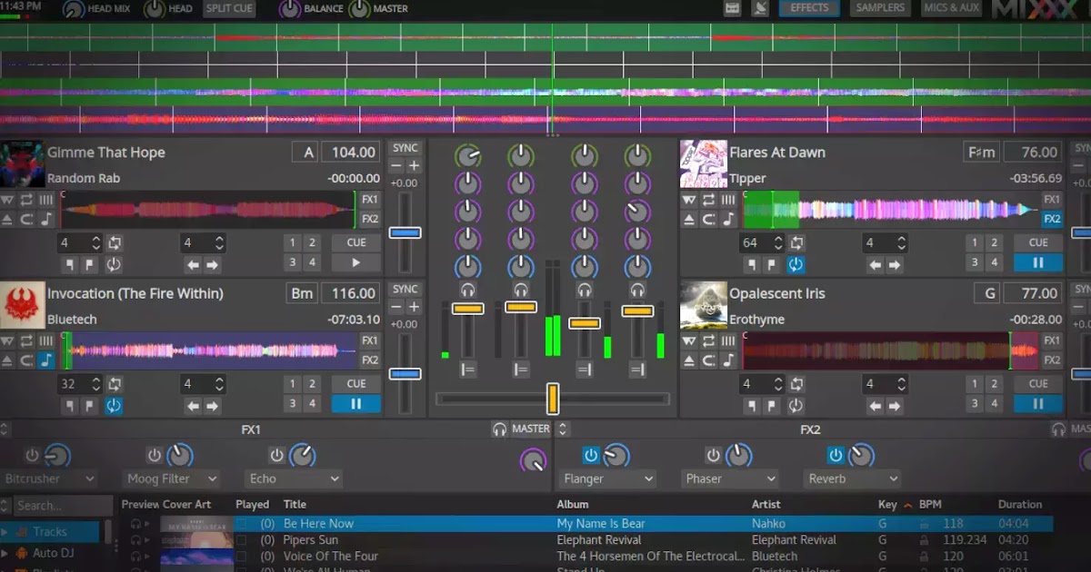Image resolution: width=1091 pixels, height=572 pixels.
Task: Click the reloop icon on Flares At Dawn deck
Action: [x=796, y=265]
